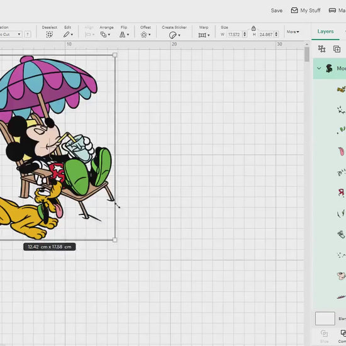The image size is (346, 346).
Task: Switch to the Layers tab
Action: tap(325, 31)
